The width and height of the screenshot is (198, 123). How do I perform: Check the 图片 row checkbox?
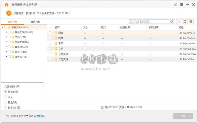click(x=50, y=33)
